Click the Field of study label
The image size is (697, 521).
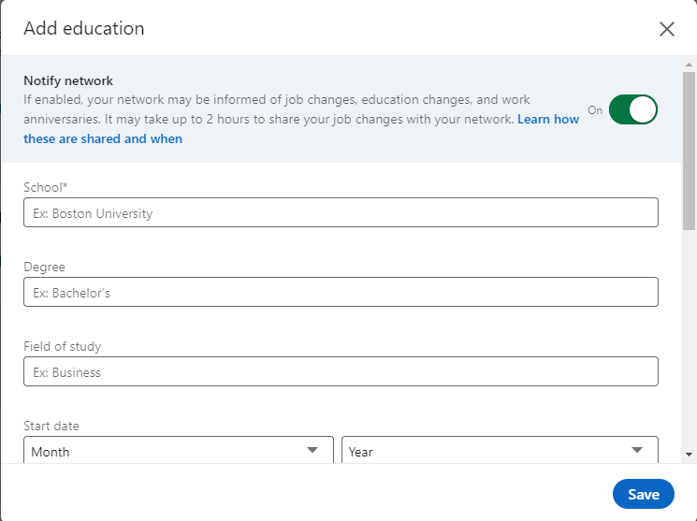(63, 347)
